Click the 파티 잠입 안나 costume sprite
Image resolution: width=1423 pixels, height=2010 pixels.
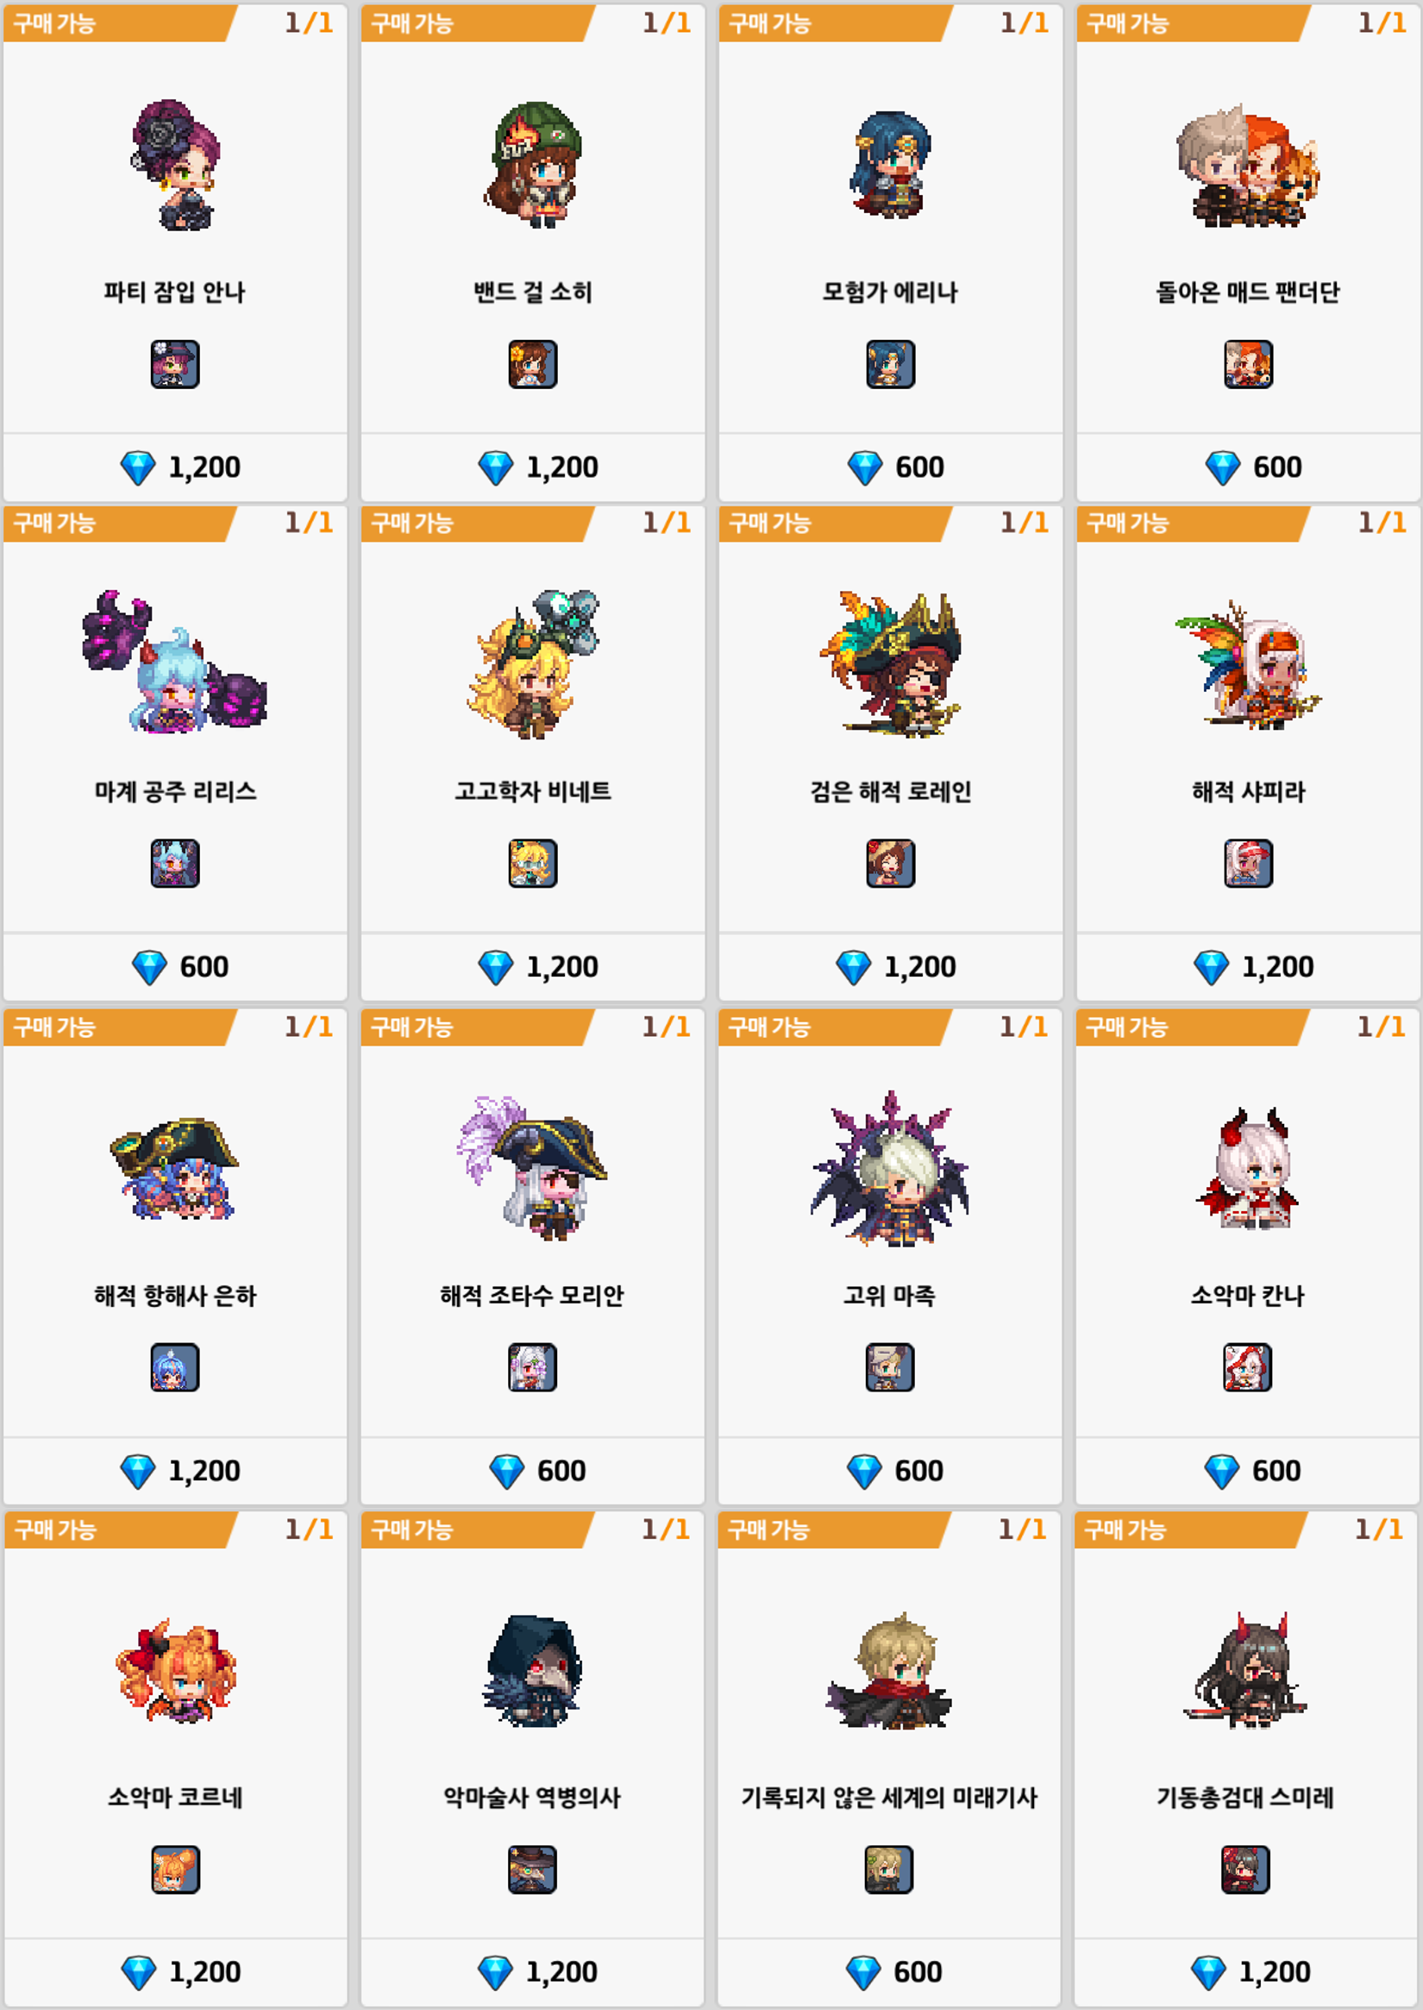click(175, 165)
